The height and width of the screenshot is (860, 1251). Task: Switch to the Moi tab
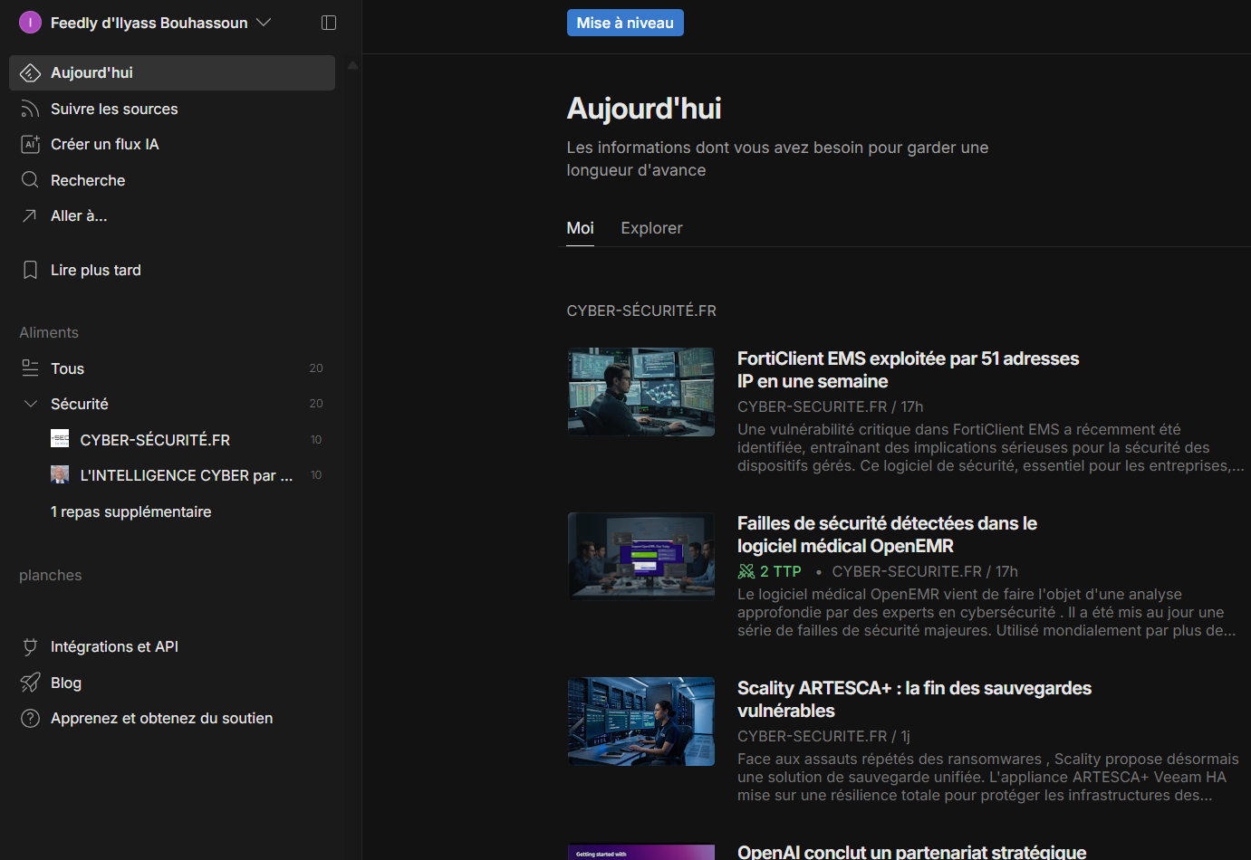[581, 228]
